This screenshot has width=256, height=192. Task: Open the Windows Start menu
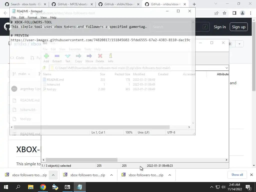[6, 187]
